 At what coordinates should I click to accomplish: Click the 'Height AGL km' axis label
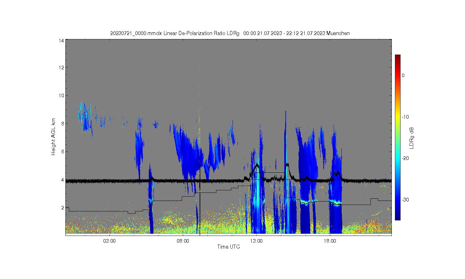53,137
